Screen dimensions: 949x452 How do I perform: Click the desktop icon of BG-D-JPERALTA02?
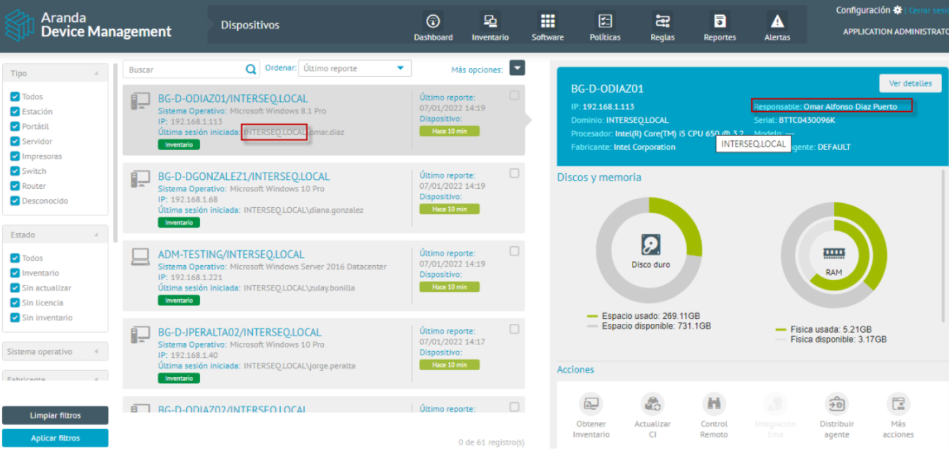tap(140, 334)
